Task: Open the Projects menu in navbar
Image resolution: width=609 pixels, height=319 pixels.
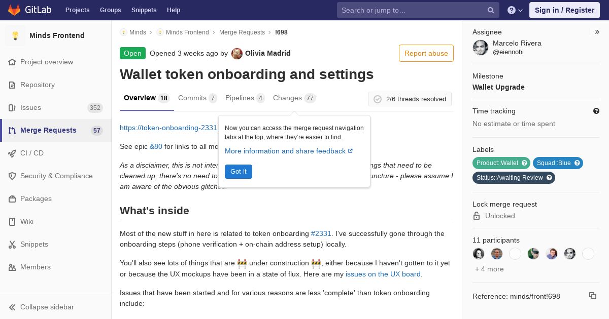Action: click(x=77, y=10)
